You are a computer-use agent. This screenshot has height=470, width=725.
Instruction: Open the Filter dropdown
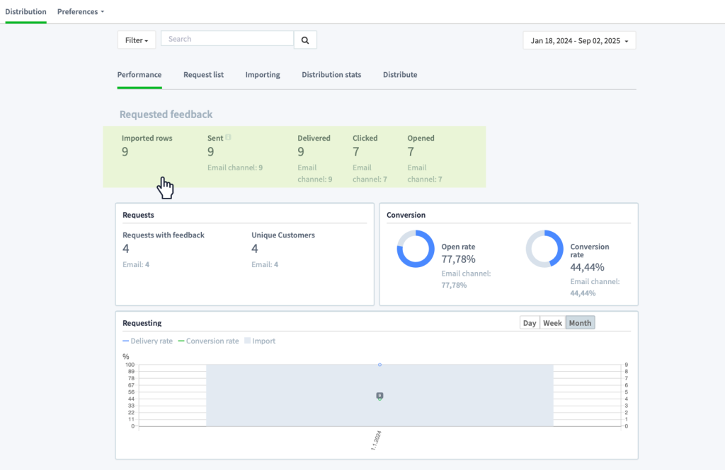point(137,40)
